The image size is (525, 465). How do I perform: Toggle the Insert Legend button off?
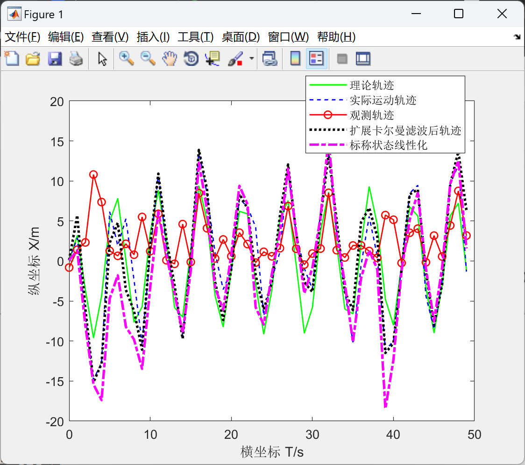pos(317,58)
